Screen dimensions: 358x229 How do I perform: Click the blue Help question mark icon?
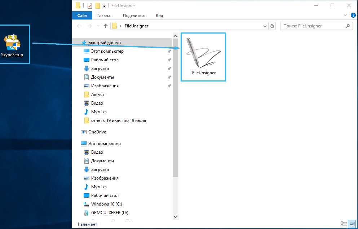pyautogui.click(x=353, y=16)
